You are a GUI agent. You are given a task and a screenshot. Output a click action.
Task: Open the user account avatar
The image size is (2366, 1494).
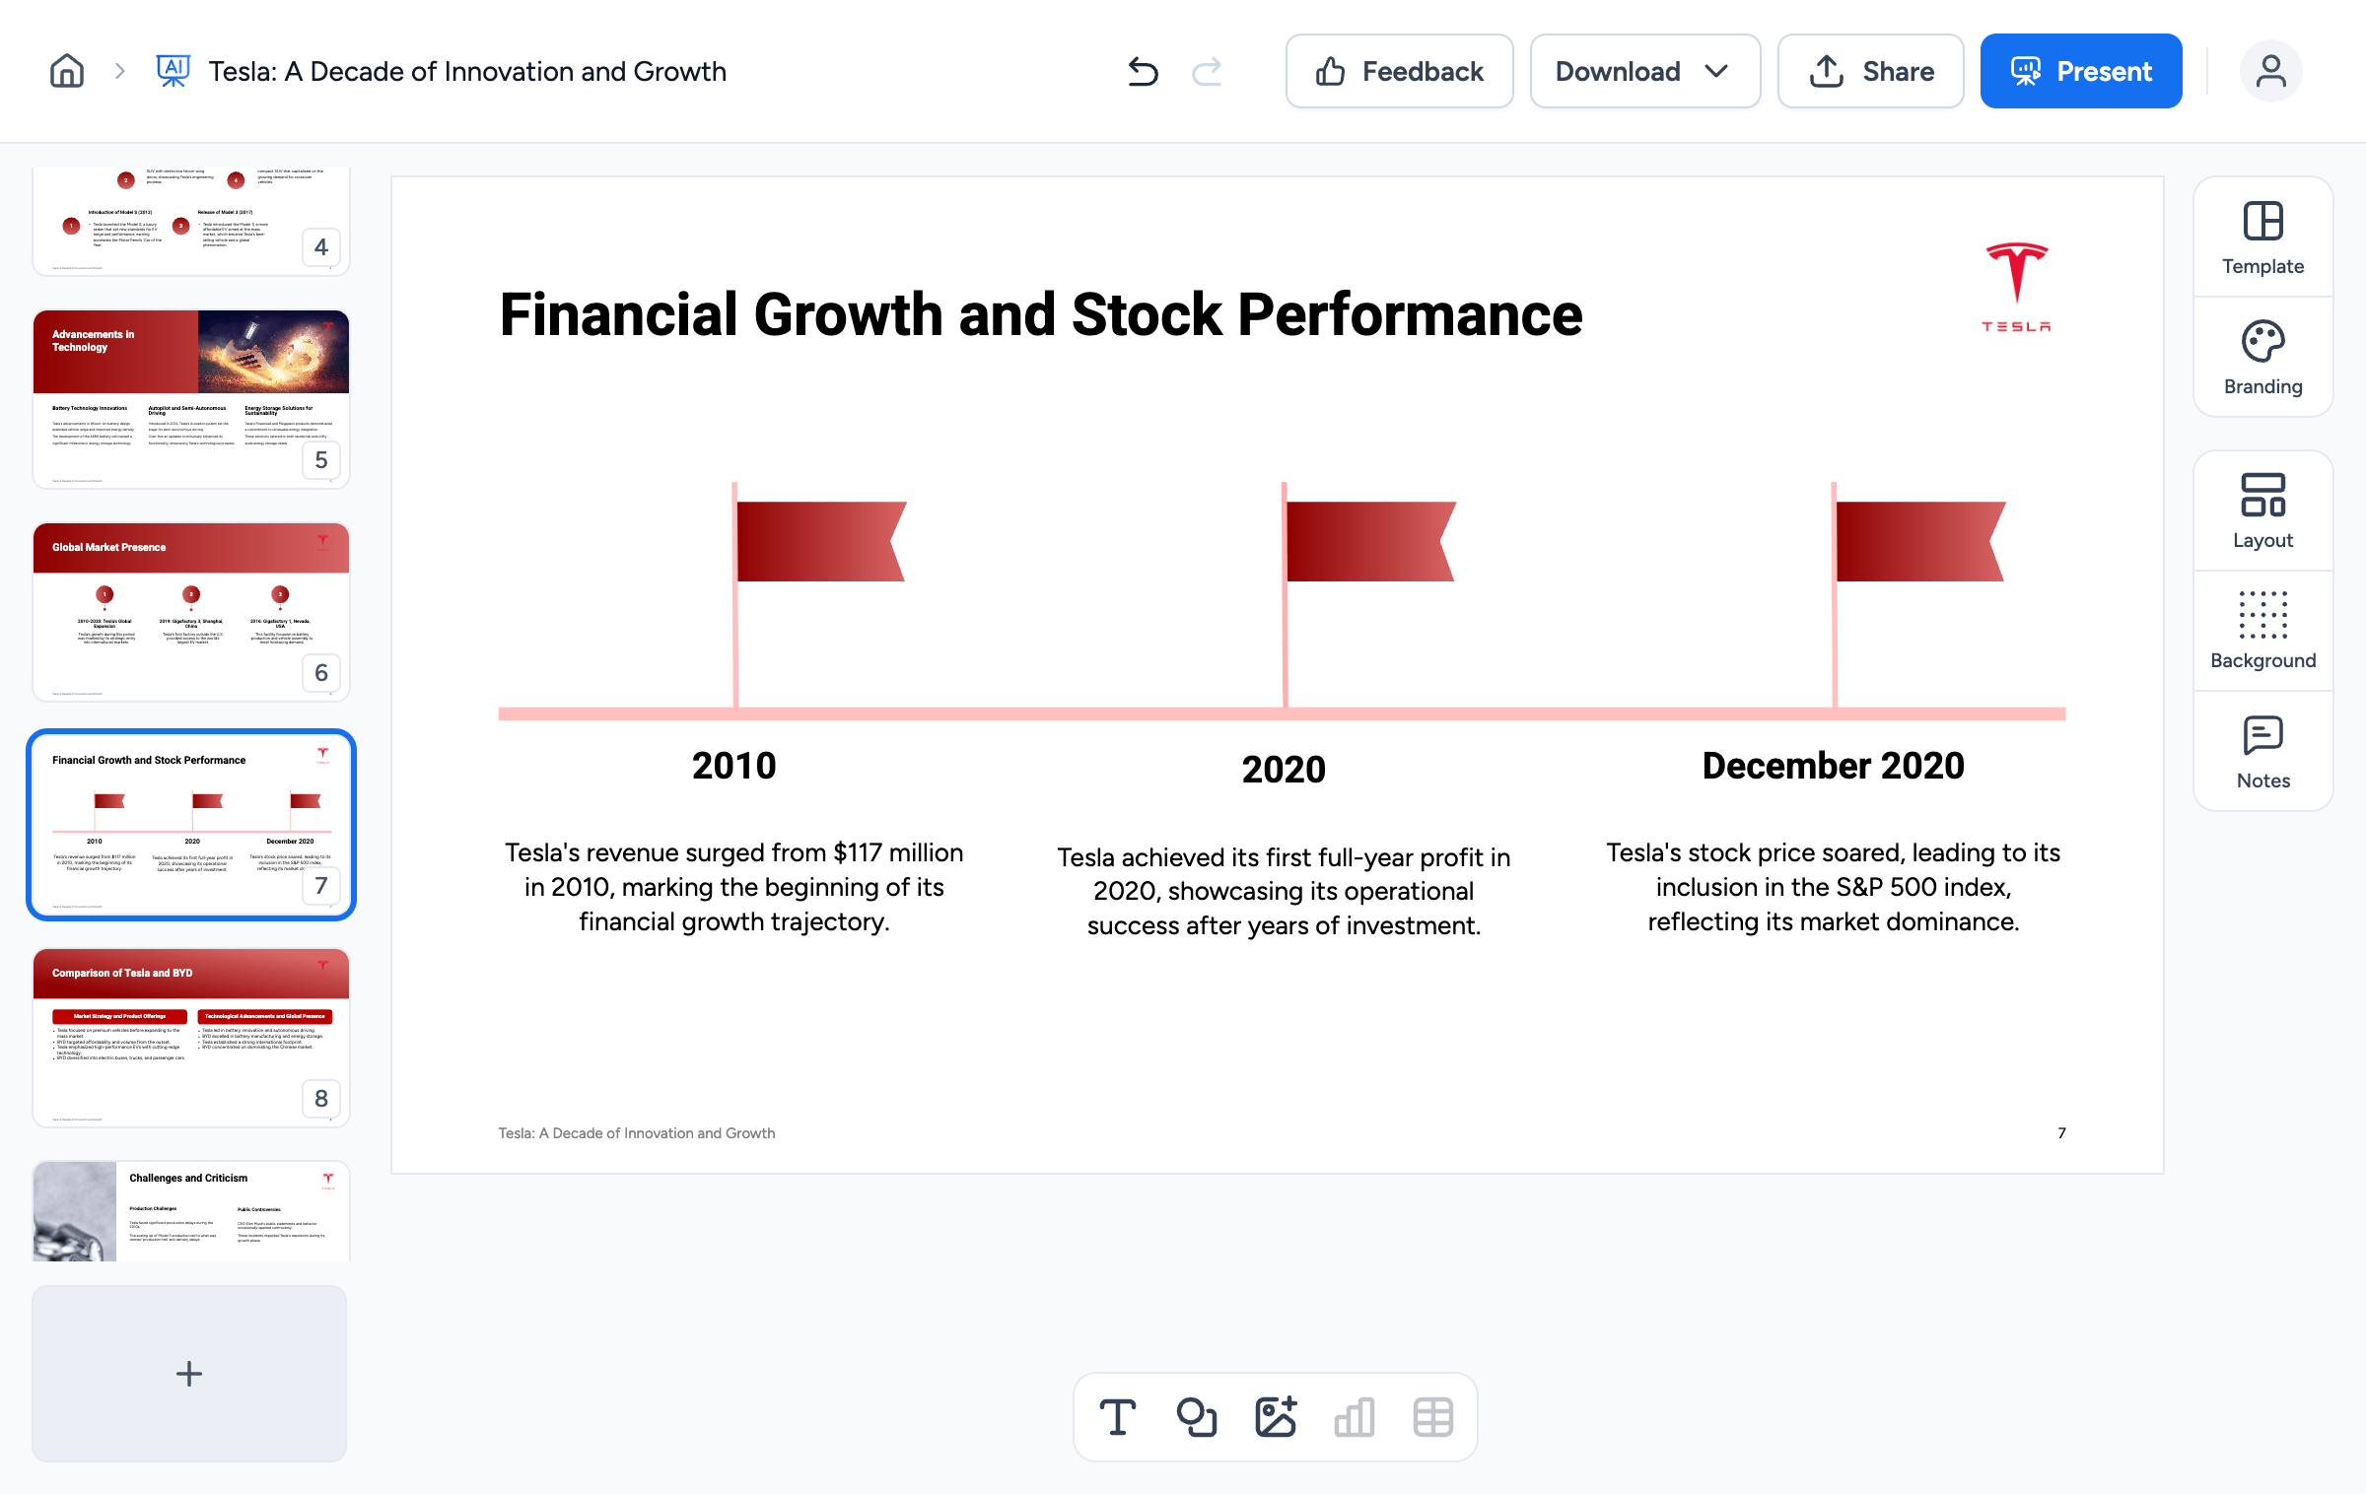click(x=2270, y=71)
